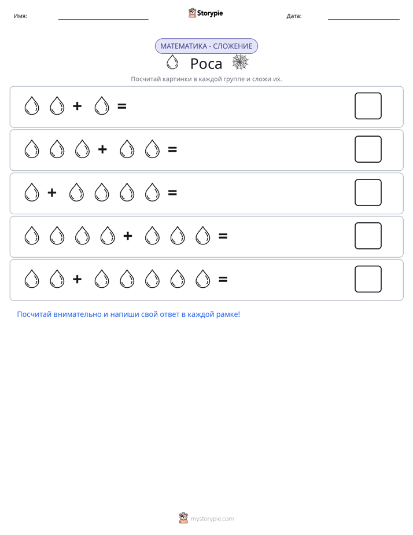Image resolution: width=413 pixels, height=535 pixels.
Task: Click the Роса worksheet title
Action: click(x=206, y=64)
